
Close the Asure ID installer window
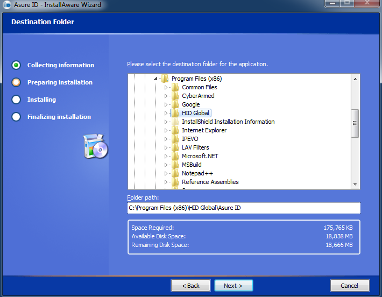click(x=367, y=3)
